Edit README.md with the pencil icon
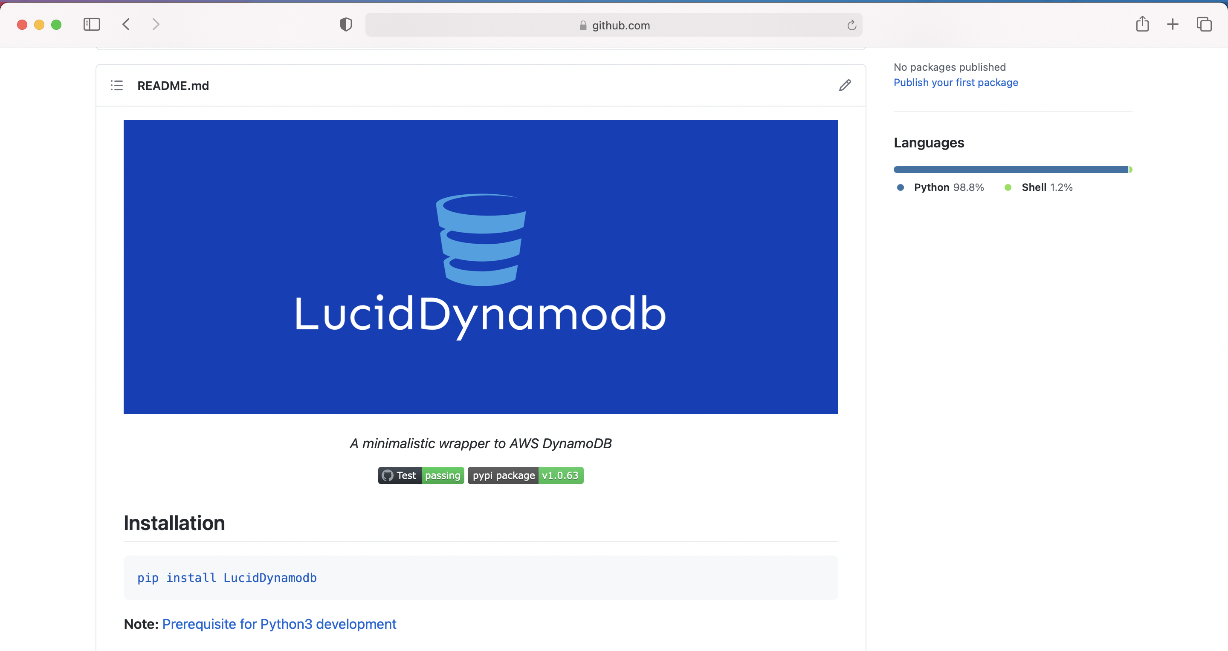Image resolution: width=1228 pixels, height=651 pixels. coord(845,85)
